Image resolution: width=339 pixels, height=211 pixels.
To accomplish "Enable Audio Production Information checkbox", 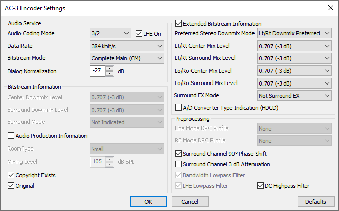I will click(x=11, y=136).
